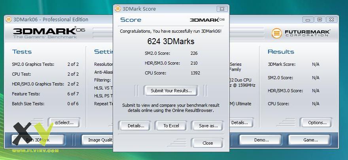Viewport: 348px width, 160px height.
Task: Click '3DMark Score:' label under Results
Action: 282,64
